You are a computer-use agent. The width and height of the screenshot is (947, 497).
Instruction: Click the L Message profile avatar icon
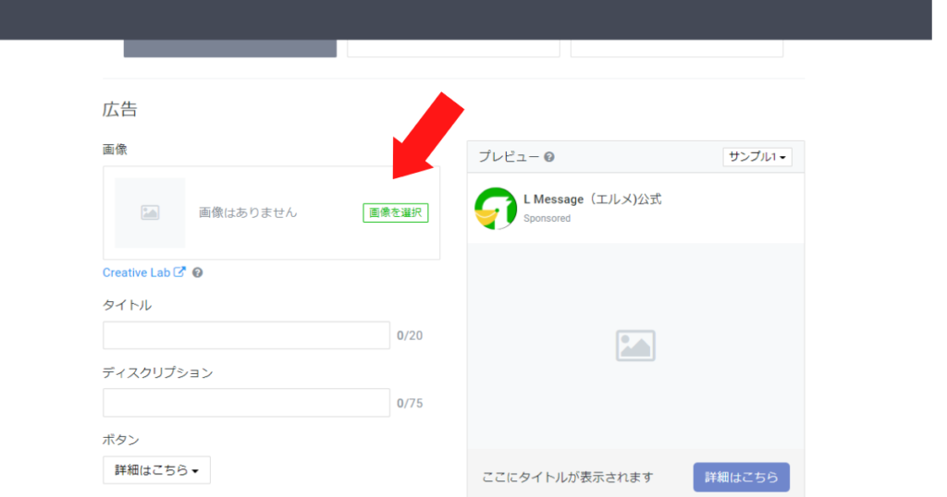[x=496, y=208]
